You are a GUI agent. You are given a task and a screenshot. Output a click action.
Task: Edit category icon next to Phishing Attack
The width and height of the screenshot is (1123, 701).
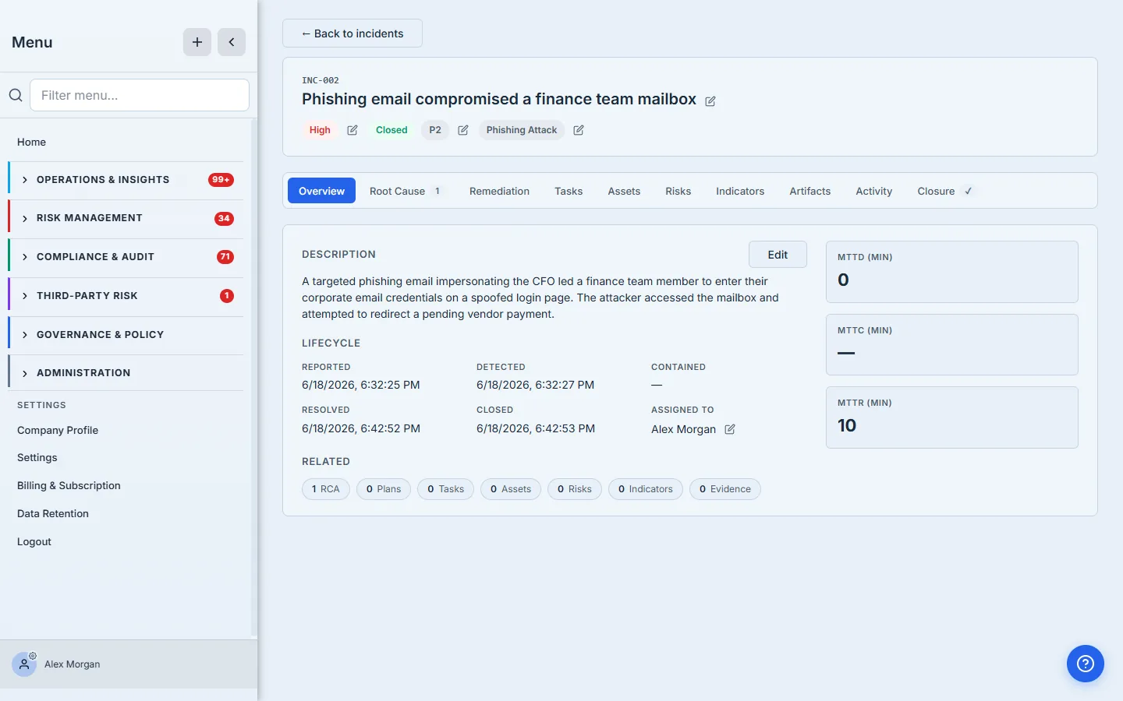pyautogui.click(x=579, y=130)
